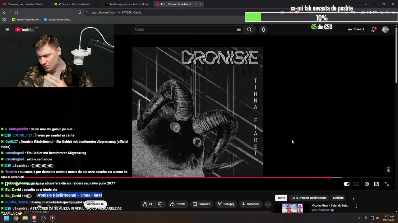The height and width of the screenshot is (223, 398).
Task: Toggle autoplay switch in player
Action: tap(347, 184)
